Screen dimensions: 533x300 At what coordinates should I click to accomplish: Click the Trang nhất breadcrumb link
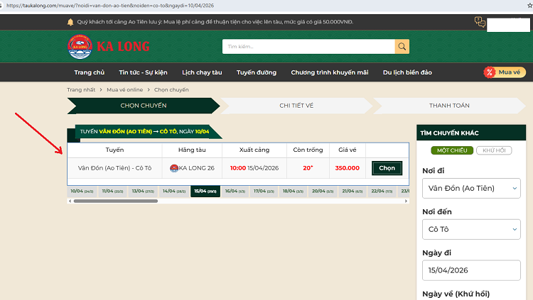pyautogui.click(x=81, y=90)
